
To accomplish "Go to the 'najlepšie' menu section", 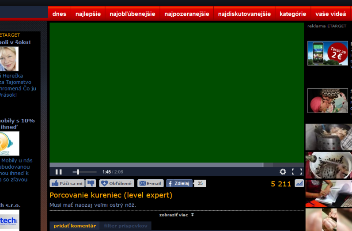I will pyautogui.click(x=88, y=14).
